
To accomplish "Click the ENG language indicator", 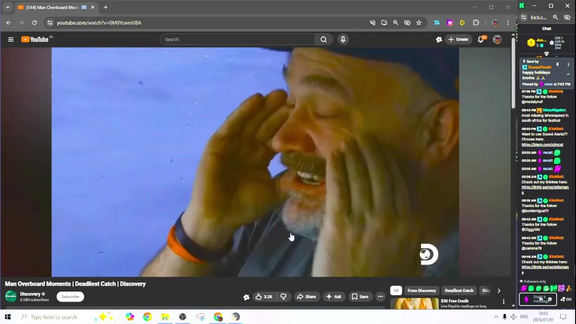I will 524,317.
